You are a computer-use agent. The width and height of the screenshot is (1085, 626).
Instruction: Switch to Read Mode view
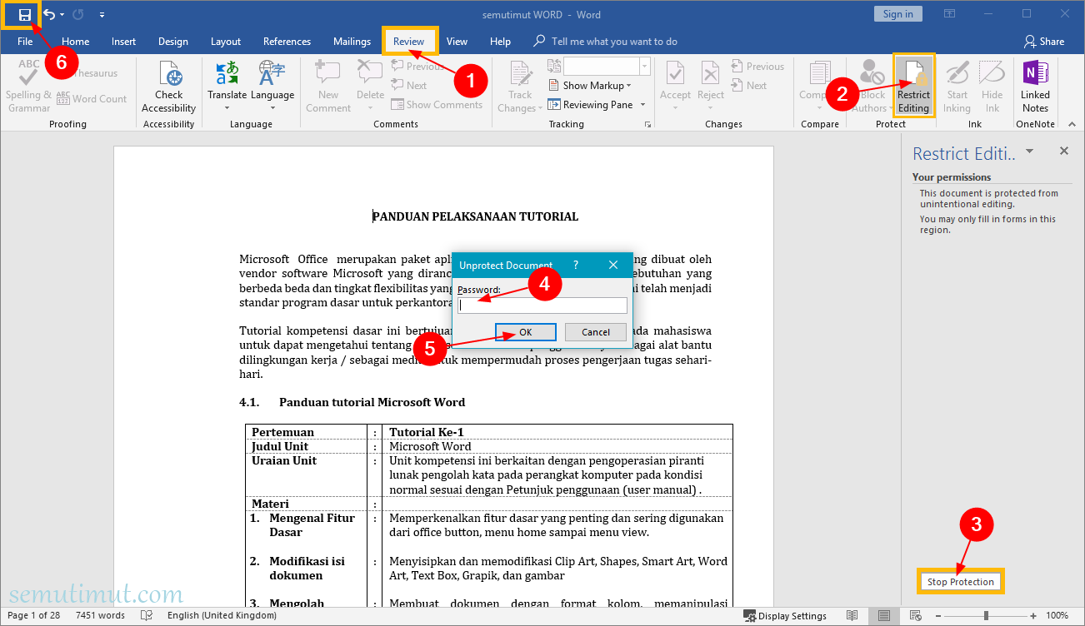click(x=852, y=616)
